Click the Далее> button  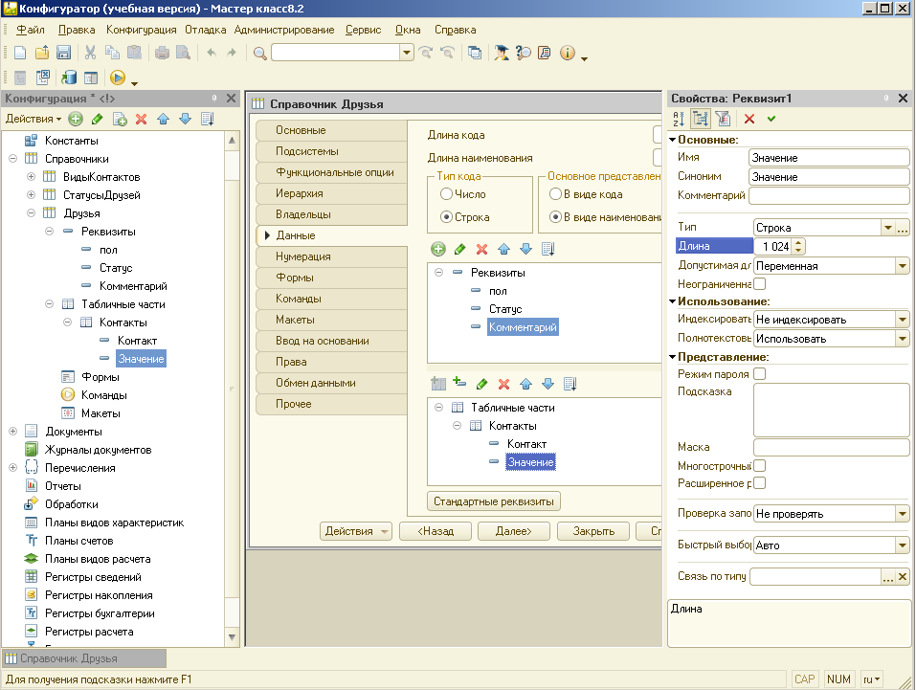[512, 531]
